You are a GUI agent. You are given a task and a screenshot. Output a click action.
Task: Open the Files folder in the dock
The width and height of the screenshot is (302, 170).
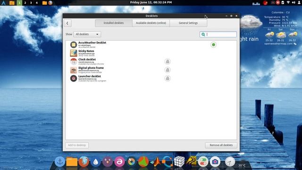(x=72, y=161)
